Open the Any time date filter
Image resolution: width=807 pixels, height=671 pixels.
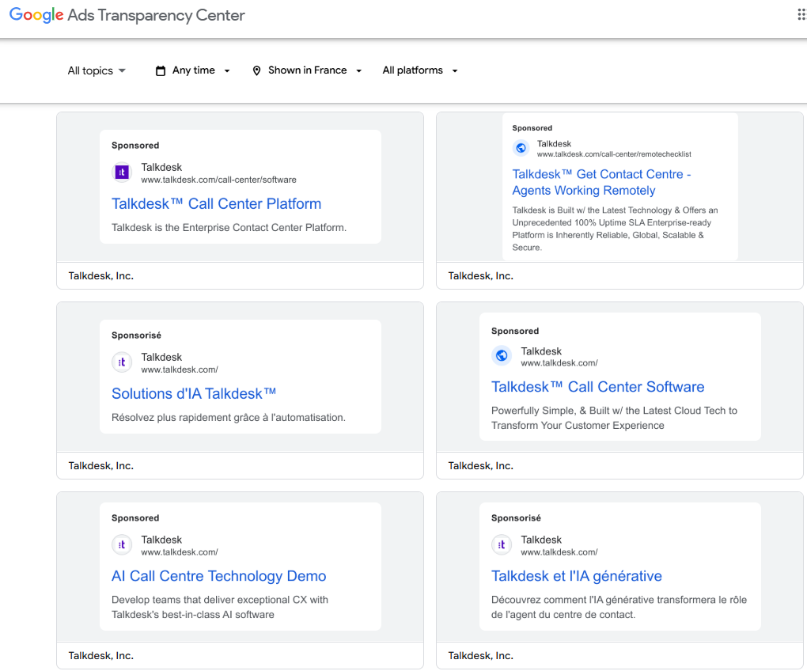(x=193, y=70)
